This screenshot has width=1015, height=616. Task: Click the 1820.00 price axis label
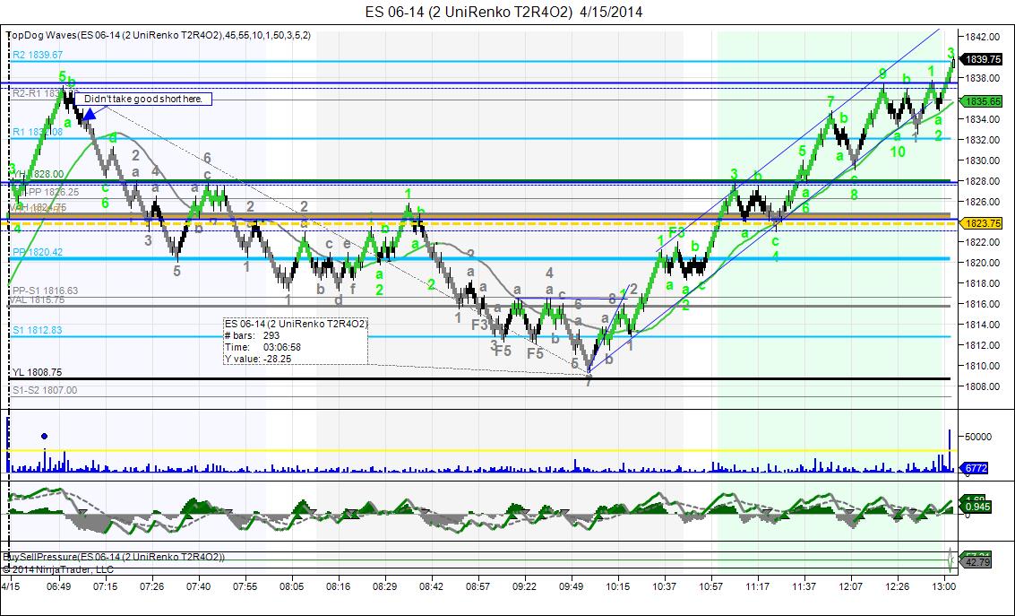pos(984,263)
